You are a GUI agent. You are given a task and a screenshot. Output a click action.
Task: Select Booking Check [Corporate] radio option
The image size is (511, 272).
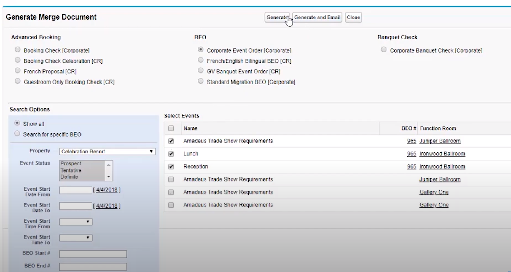pyautogui.click(x=18, y=50)
